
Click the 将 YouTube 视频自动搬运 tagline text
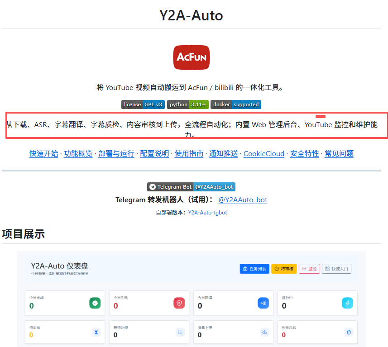coord(190,88)
